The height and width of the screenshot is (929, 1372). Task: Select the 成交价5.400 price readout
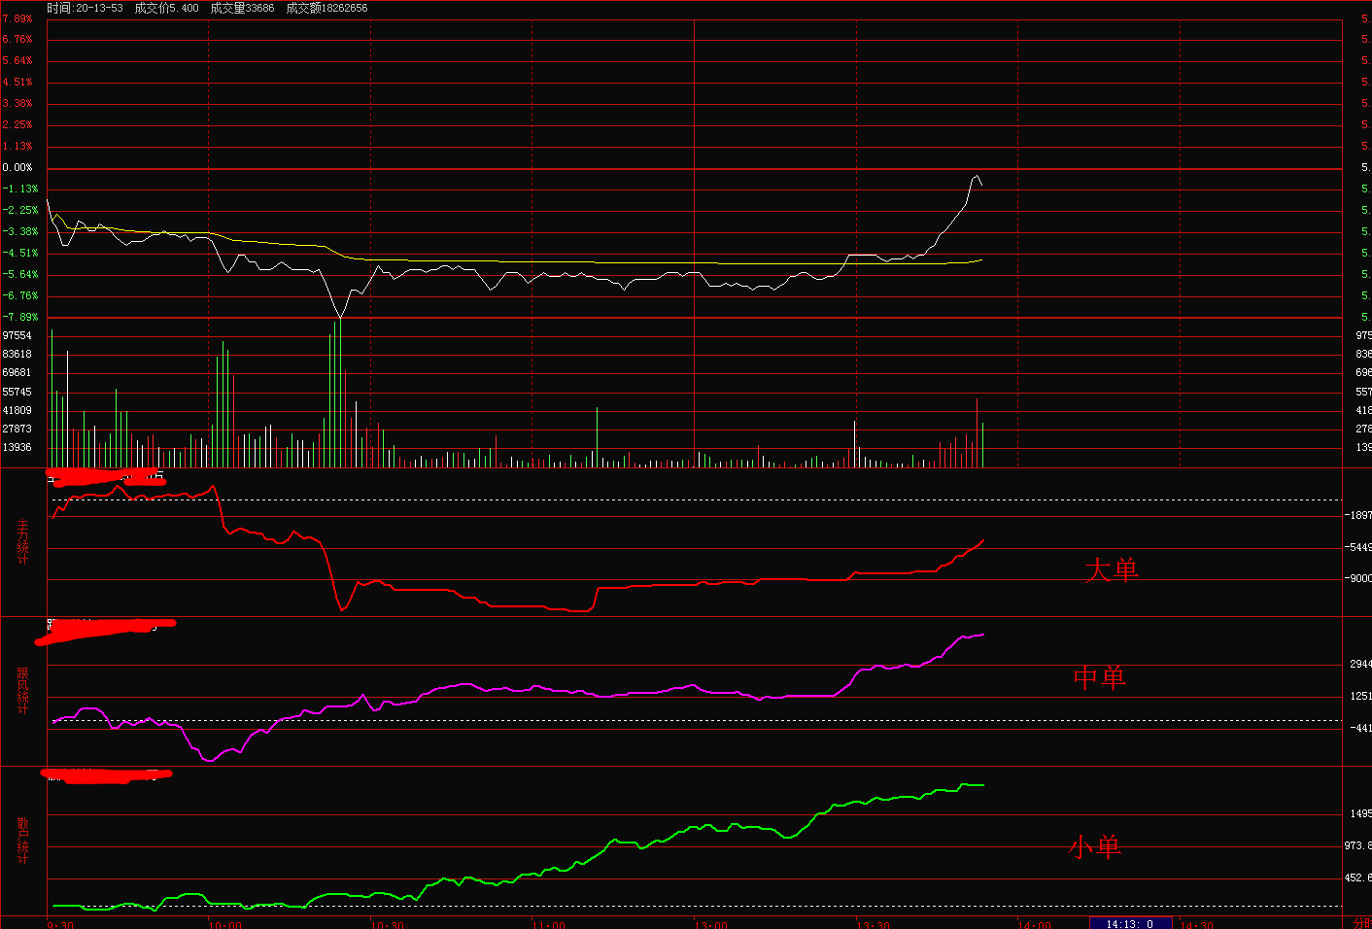166,8
